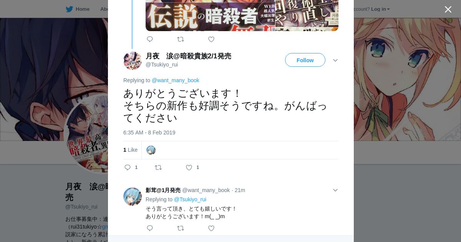The width and height of the screenshot is (461, 242).
Task: View the liker's avatar next to 1 Like
Action: point(151,150)
